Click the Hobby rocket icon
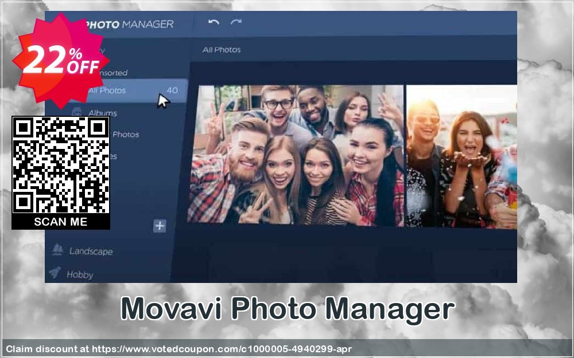The image size is (574, 358). click(55, 272)
